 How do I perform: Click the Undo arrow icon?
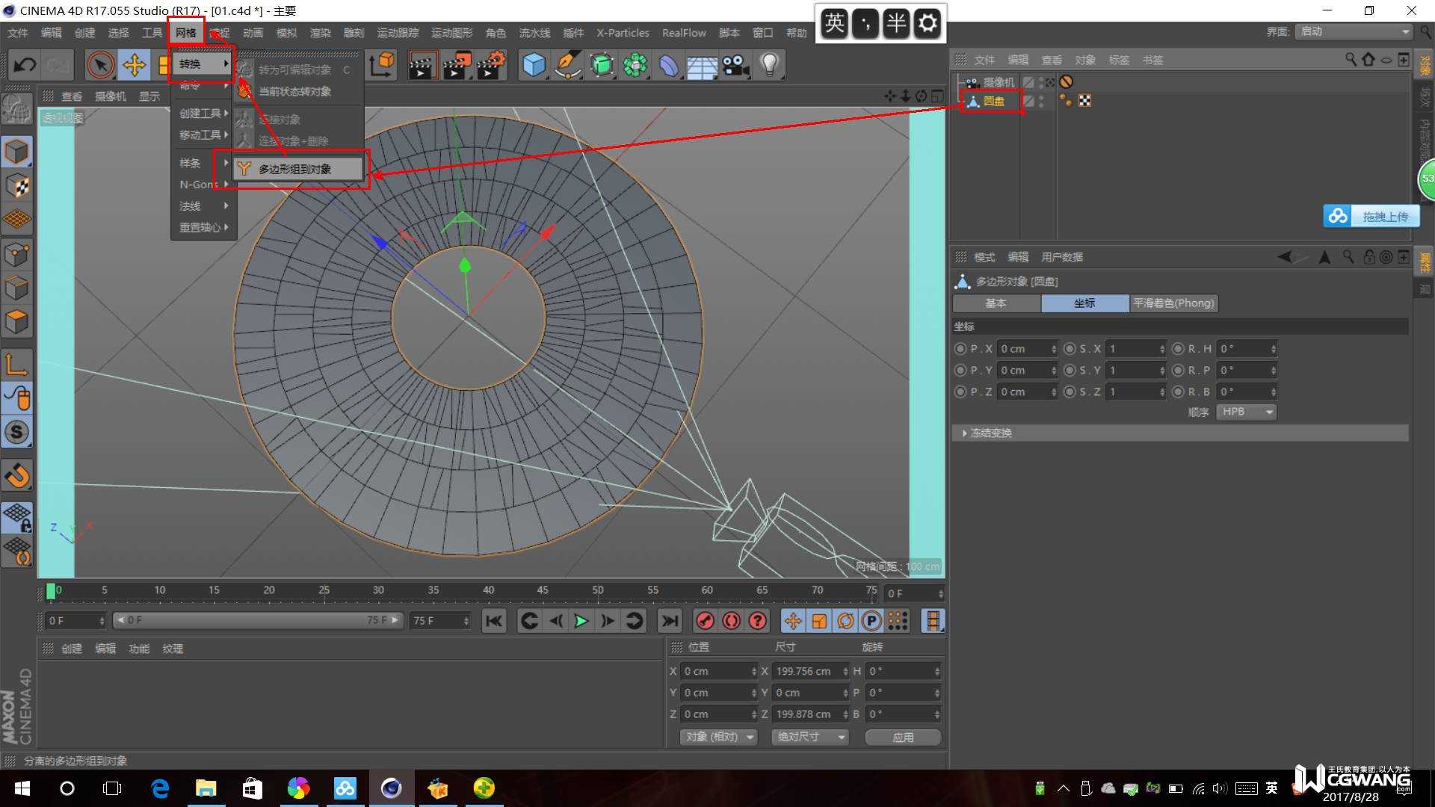click(25, 66)
